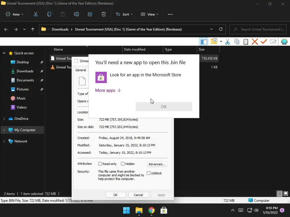This screenshot has height=217, width=290.
Task: Go up one folder level
Action: [33, 29]
